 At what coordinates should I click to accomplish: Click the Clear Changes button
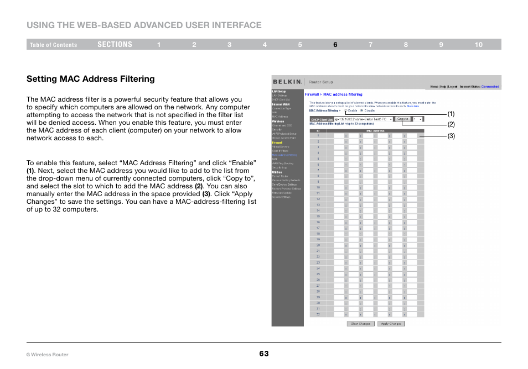pyautogui.click(x=360, y=324)
